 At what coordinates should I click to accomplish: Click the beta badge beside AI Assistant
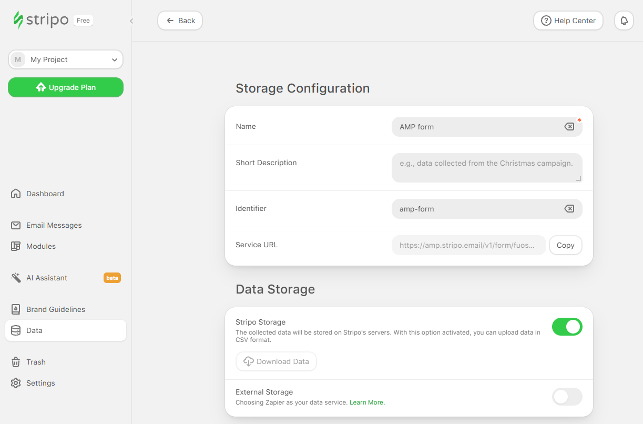pos(112,278)
